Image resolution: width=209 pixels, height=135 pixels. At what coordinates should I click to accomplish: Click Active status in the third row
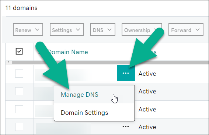[x=147, y=110]
